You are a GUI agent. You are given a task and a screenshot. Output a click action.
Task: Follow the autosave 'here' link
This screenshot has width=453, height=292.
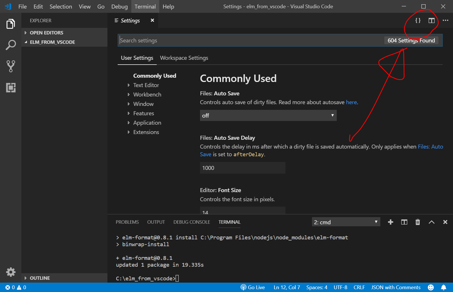click(351, 102)
